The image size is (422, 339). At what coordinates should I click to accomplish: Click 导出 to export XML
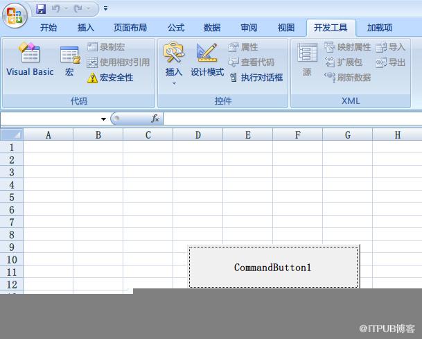390,62
